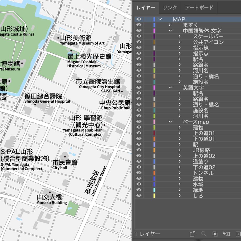Click the collect for export icon in the Layers panel footer
241x241 pixels.
192,234
